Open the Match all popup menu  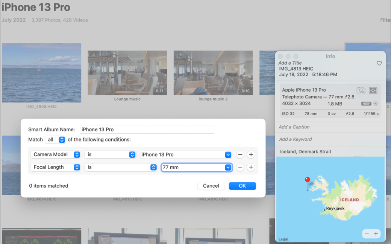55,140
